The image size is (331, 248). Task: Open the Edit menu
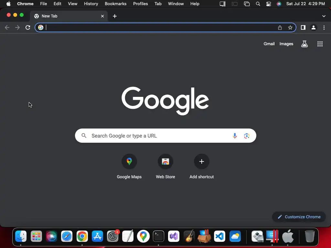coord(58,4)
